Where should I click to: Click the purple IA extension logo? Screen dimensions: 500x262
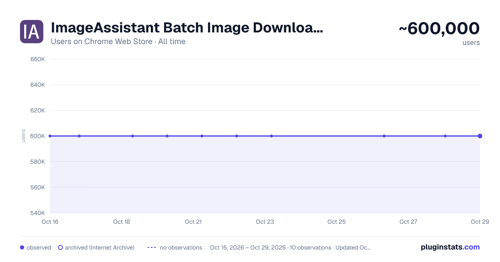(32, 32)
